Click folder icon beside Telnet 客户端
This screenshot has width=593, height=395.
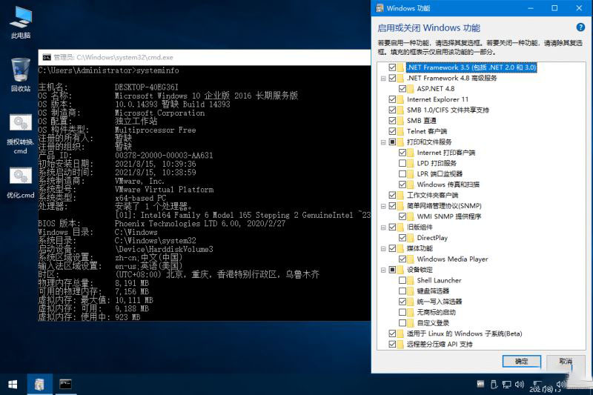coord(400,131)
